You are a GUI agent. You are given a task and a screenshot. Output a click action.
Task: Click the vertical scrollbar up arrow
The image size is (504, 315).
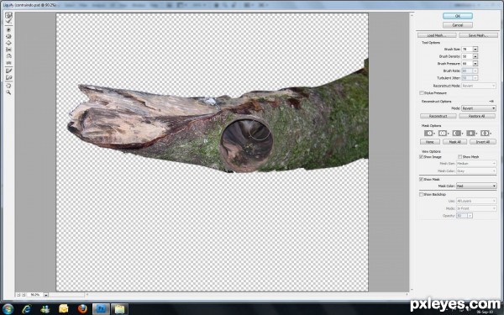pyautogui.click(x=412, y=15)
